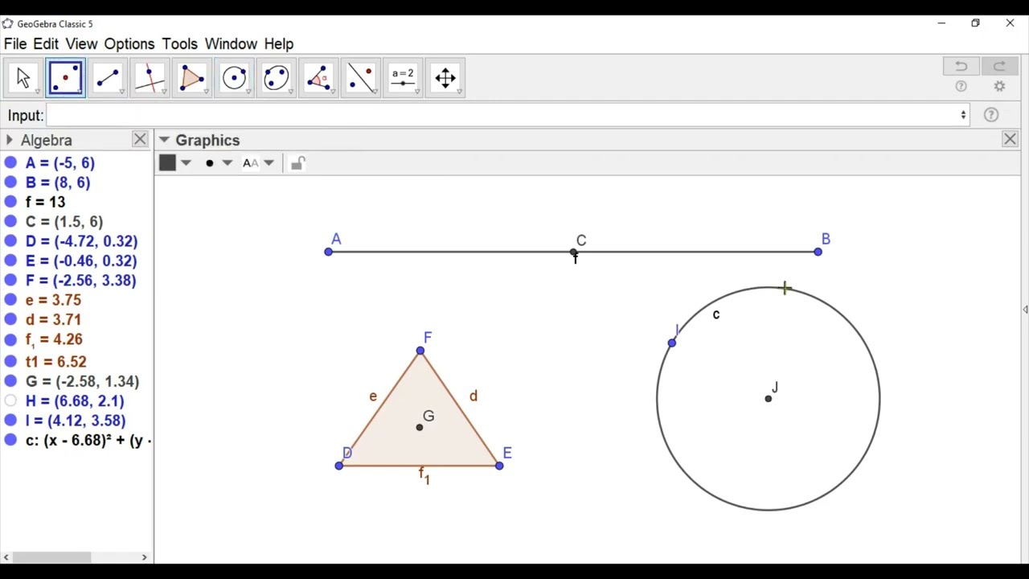Close the Graphics view panel
Viewport: 1029px width, 579px height.
(x=1010, y=140)
